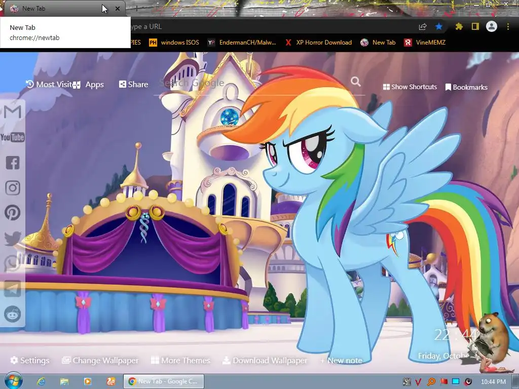Image resolution: width=519 pixels, height=389 pixels.
Task: Click the 10:44 PM taskbar clock
Action: [x=493, y=382]
